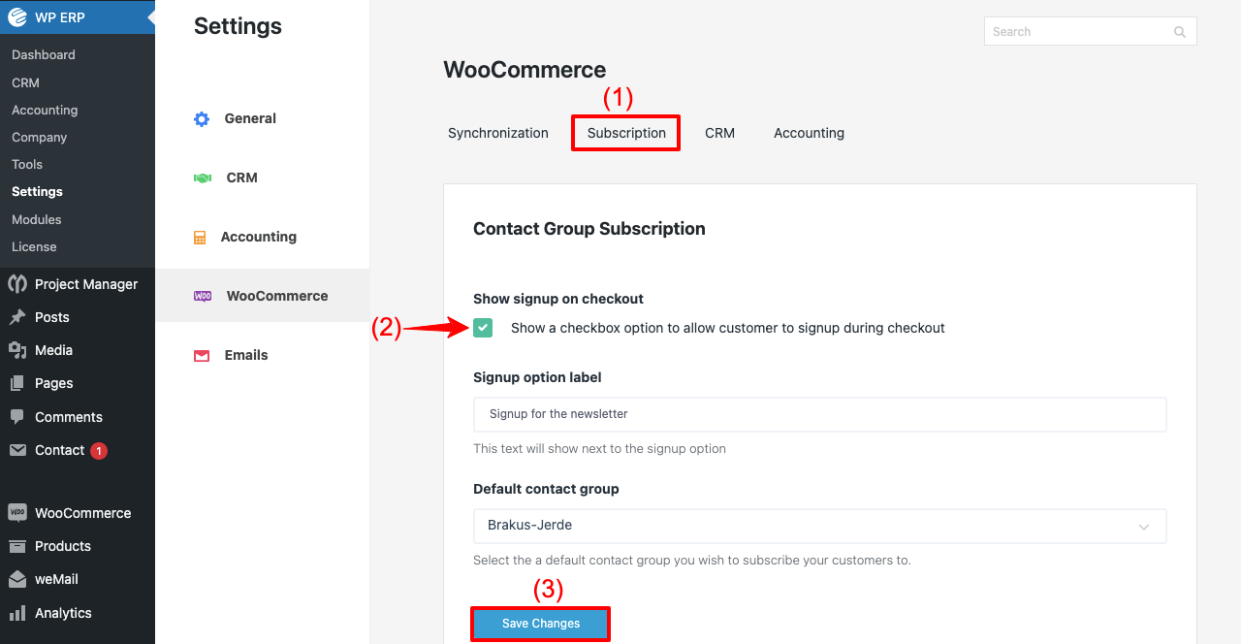The width and height of the screenshot is (1241, 644).
Task: Open the Contact menu with notification badge
Action: click(58, 450)
